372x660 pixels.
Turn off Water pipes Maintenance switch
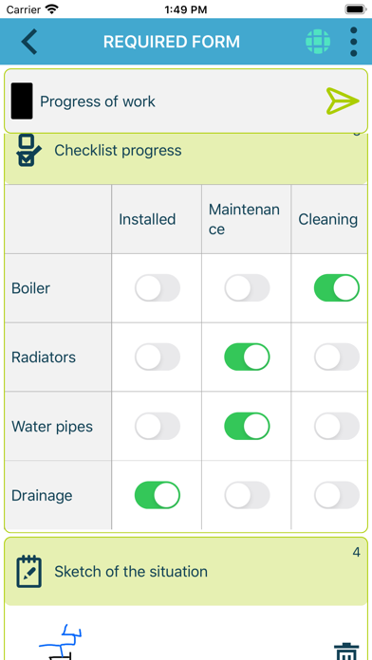click(x=247, y=426)
